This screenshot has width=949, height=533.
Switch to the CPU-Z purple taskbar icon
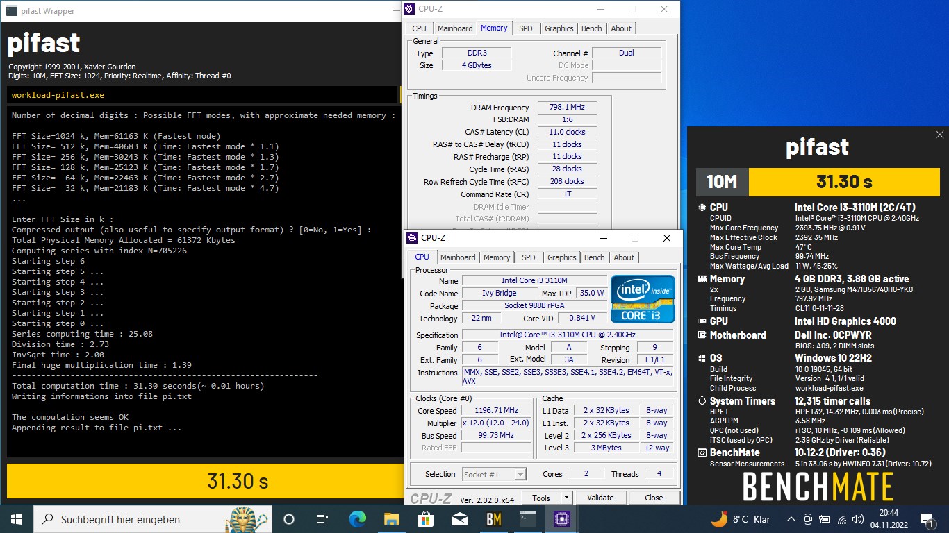coord(561,519)
